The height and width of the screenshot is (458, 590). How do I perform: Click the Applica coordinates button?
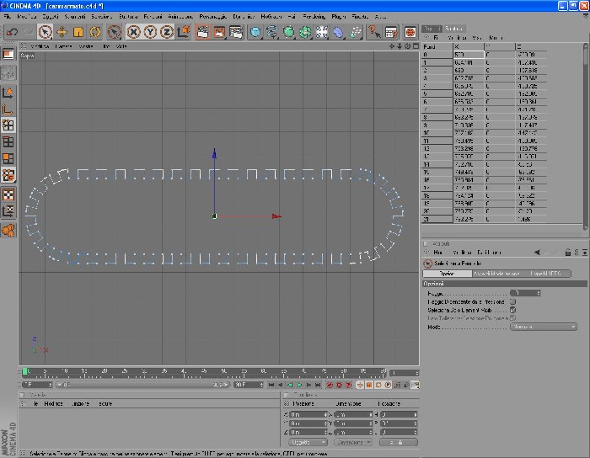coord(399,443)
